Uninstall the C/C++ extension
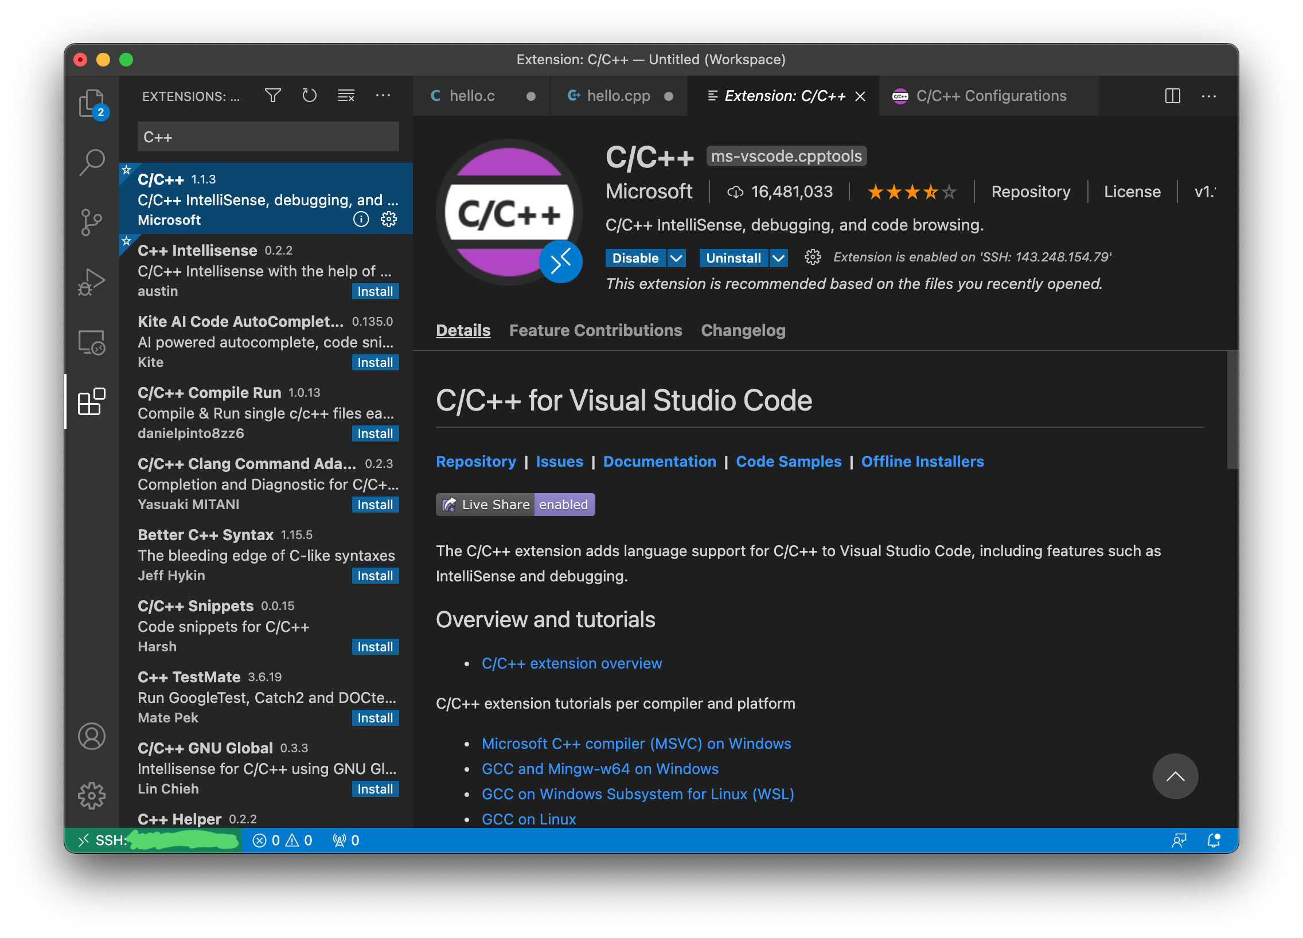The height and width of the screenshot is (938, 1303). tap(734, 258)
